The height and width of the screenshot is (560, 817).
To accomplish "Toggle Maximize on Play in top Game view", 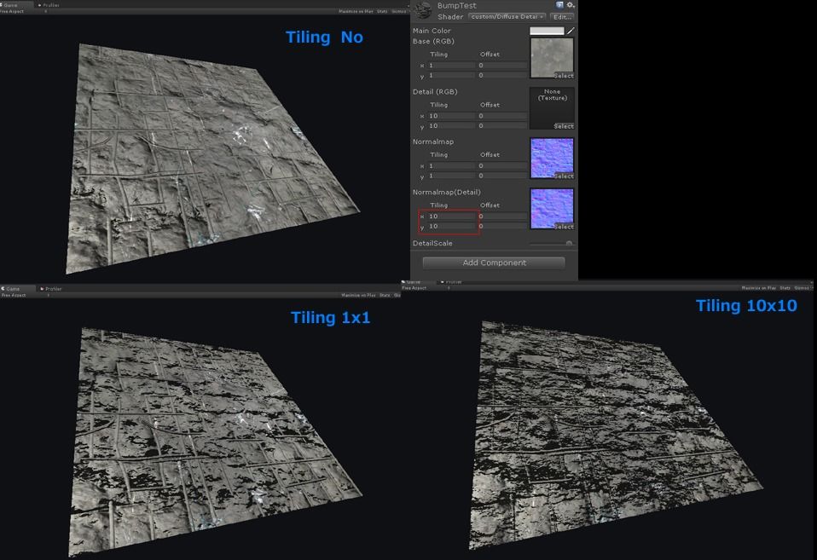I will (x=356, y=11).
